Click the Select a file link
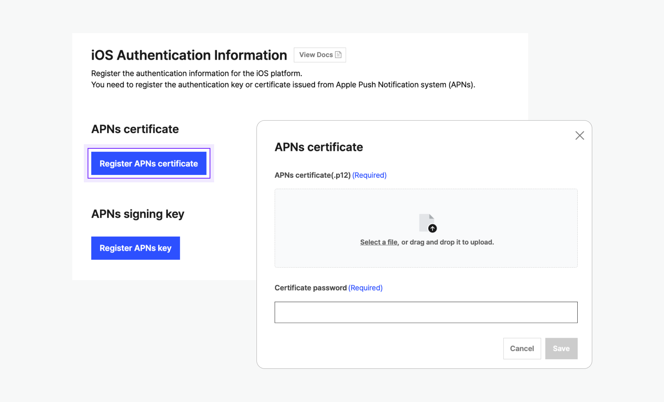The image size is (664, 402). pos(379,242)
